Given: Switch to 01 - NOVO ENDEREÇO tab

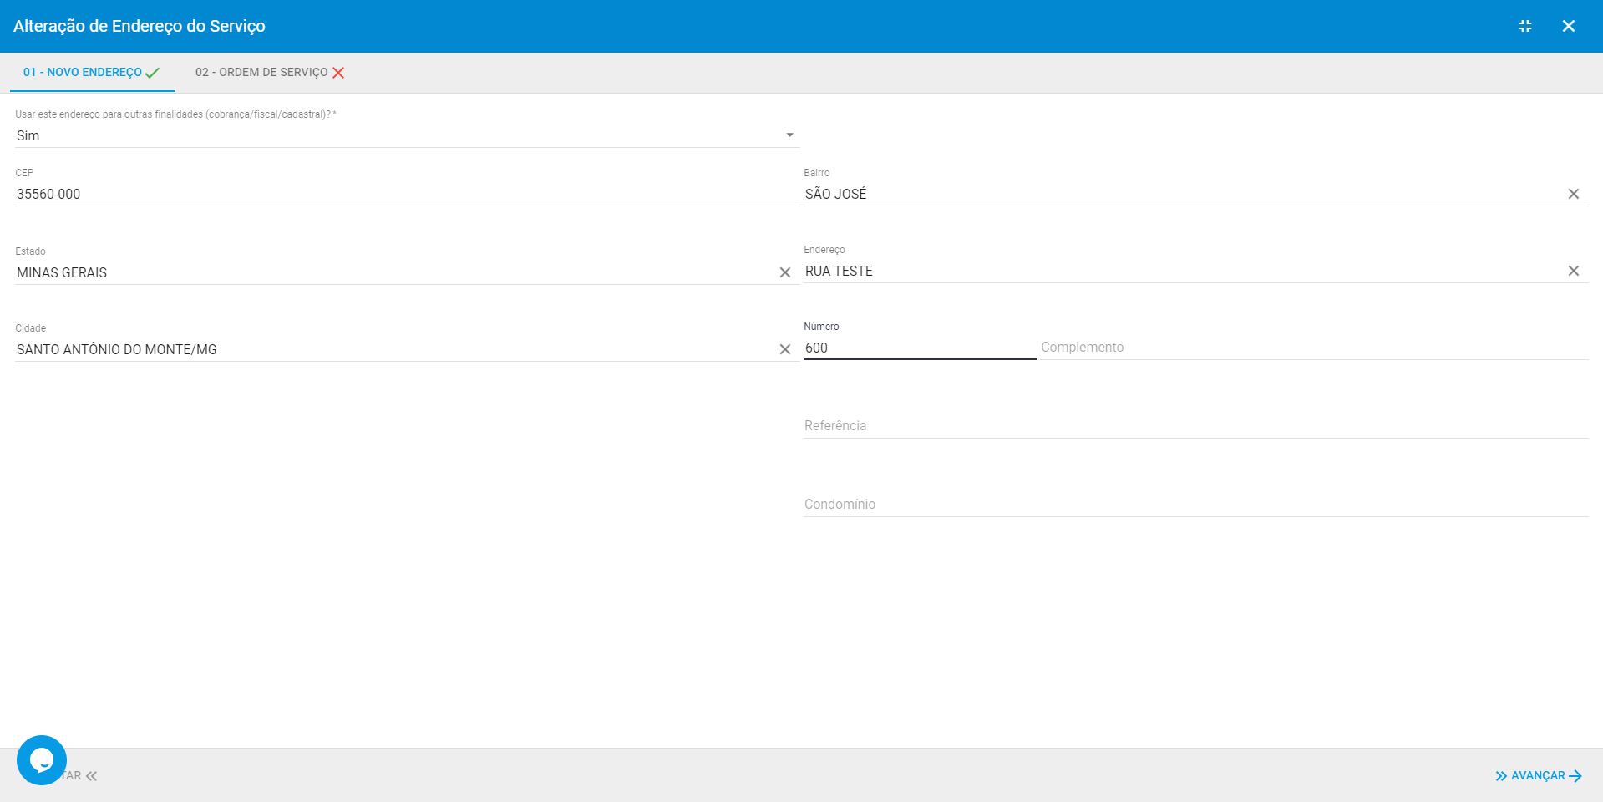Looking at the screenshot, I should coord(92,73).
